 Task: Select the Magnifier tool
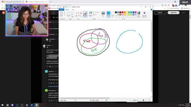tap(81, 16)
